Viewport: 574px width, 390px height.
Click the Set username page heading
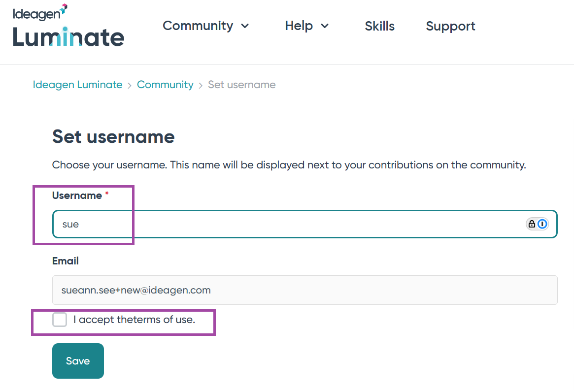(113, 136)
